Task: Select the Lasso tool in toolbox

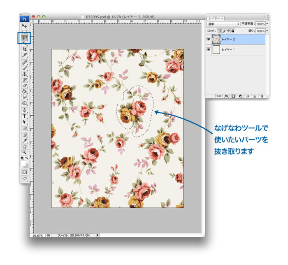Action: coord(24,38)
